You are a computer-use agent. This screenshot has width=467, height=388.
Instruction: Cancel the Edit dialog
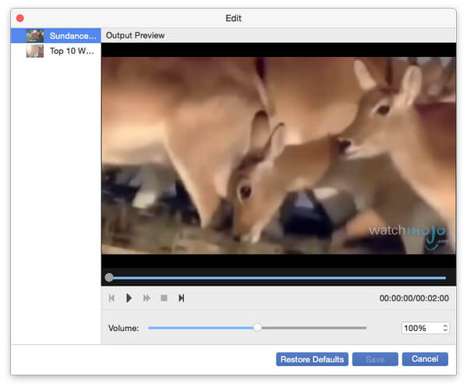425,359
